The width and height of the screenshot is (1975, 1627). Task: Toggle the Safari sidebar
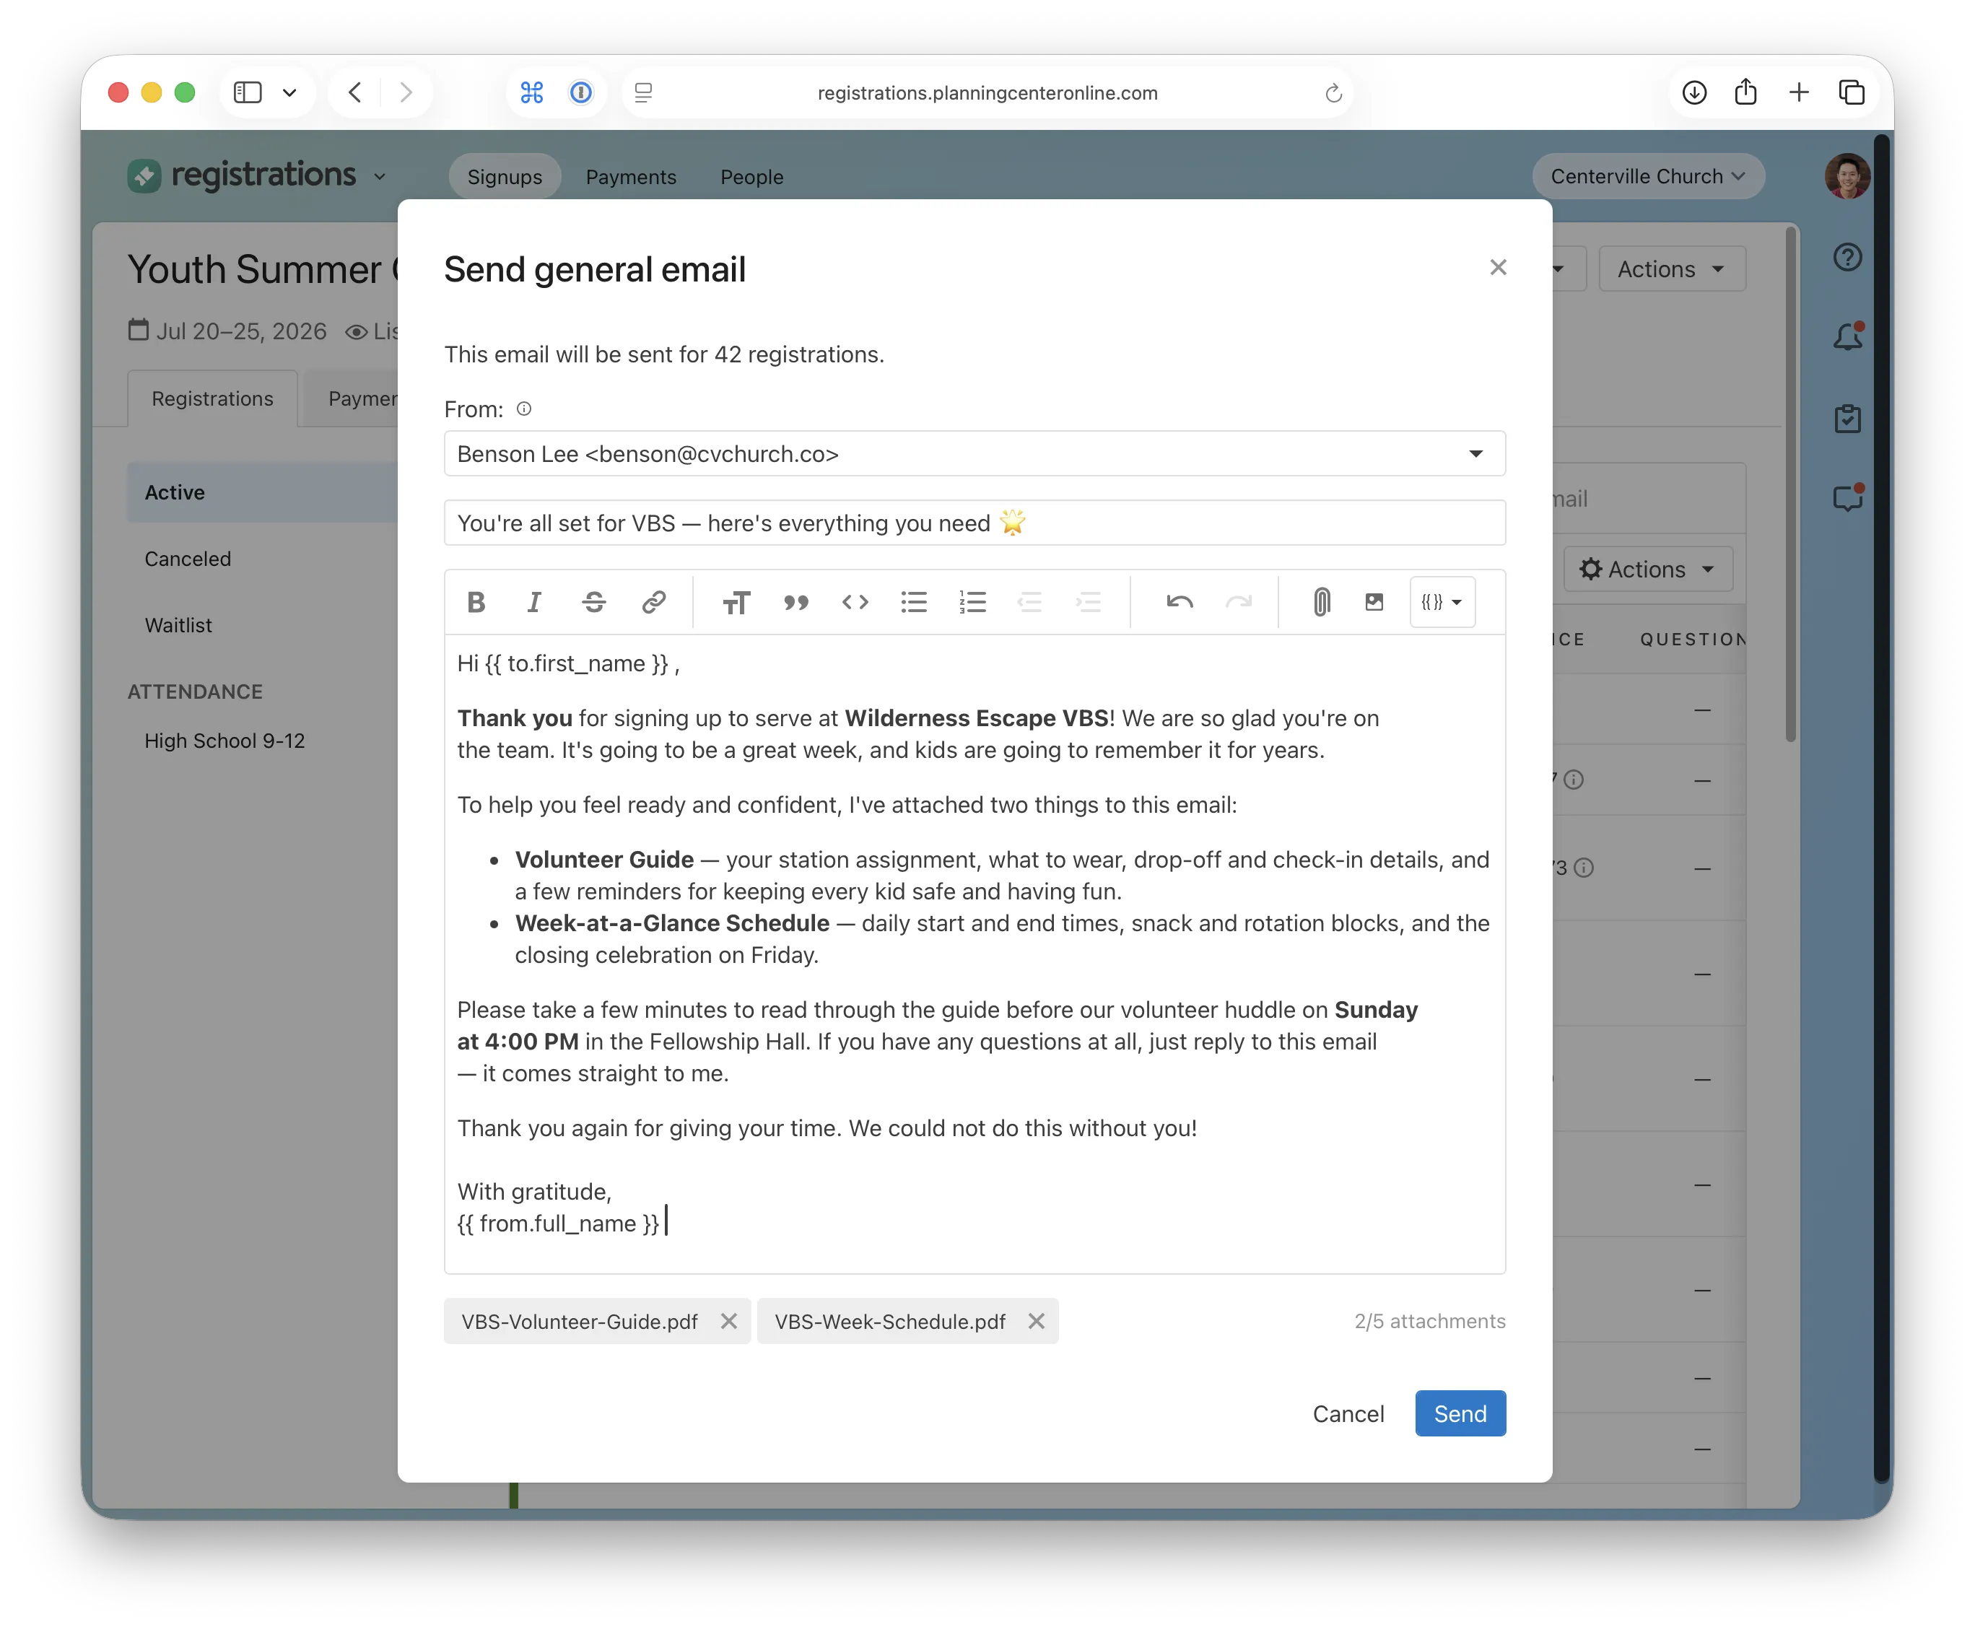(x=248, y=92)
